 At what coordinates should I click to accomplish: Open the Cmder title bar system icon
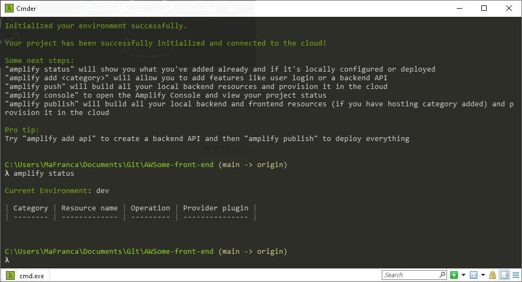(9, 8)
